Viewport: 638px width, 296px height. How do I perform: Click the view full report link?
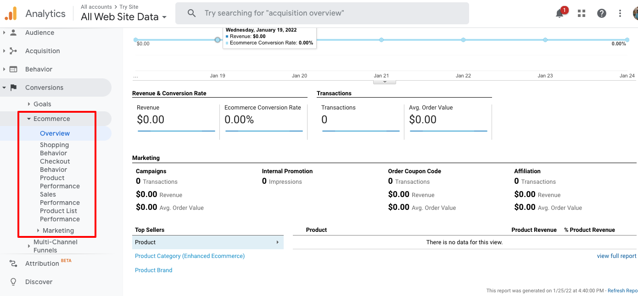pos(616,256)
